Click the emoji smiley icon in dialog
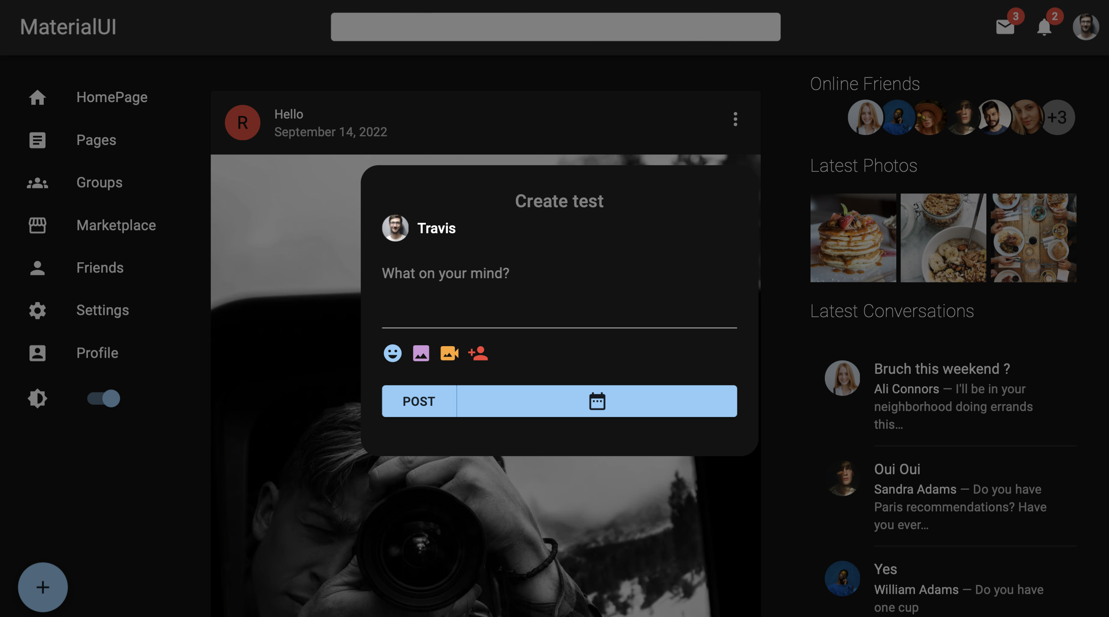The width and height of the screenshot is (1109, 617). (392, 353)
